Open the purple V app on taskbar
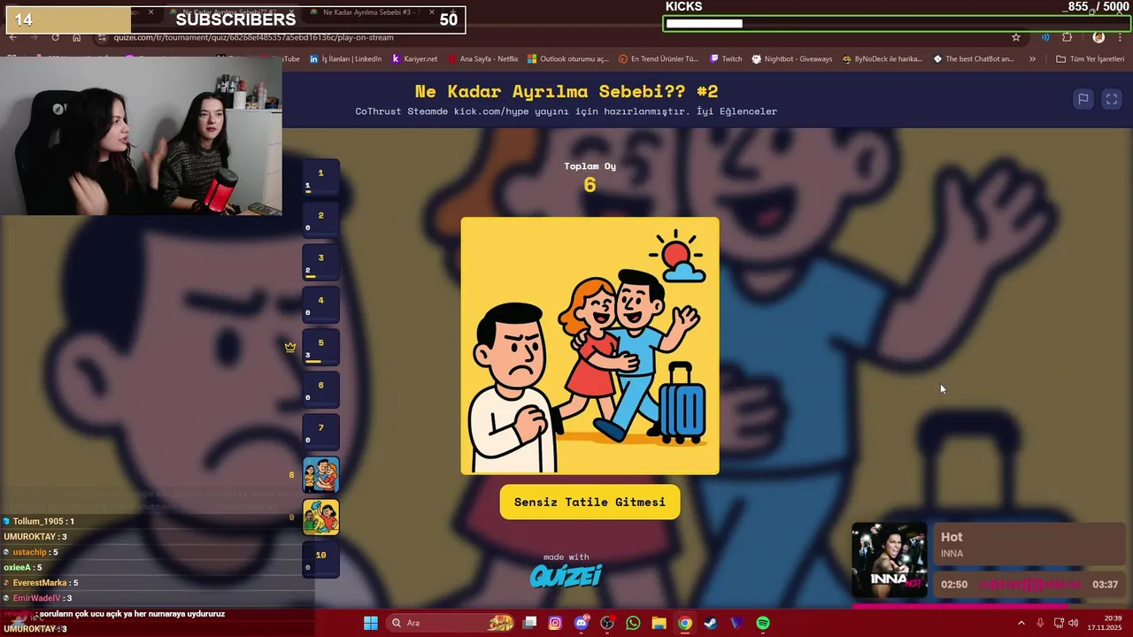 coord(737,623)
